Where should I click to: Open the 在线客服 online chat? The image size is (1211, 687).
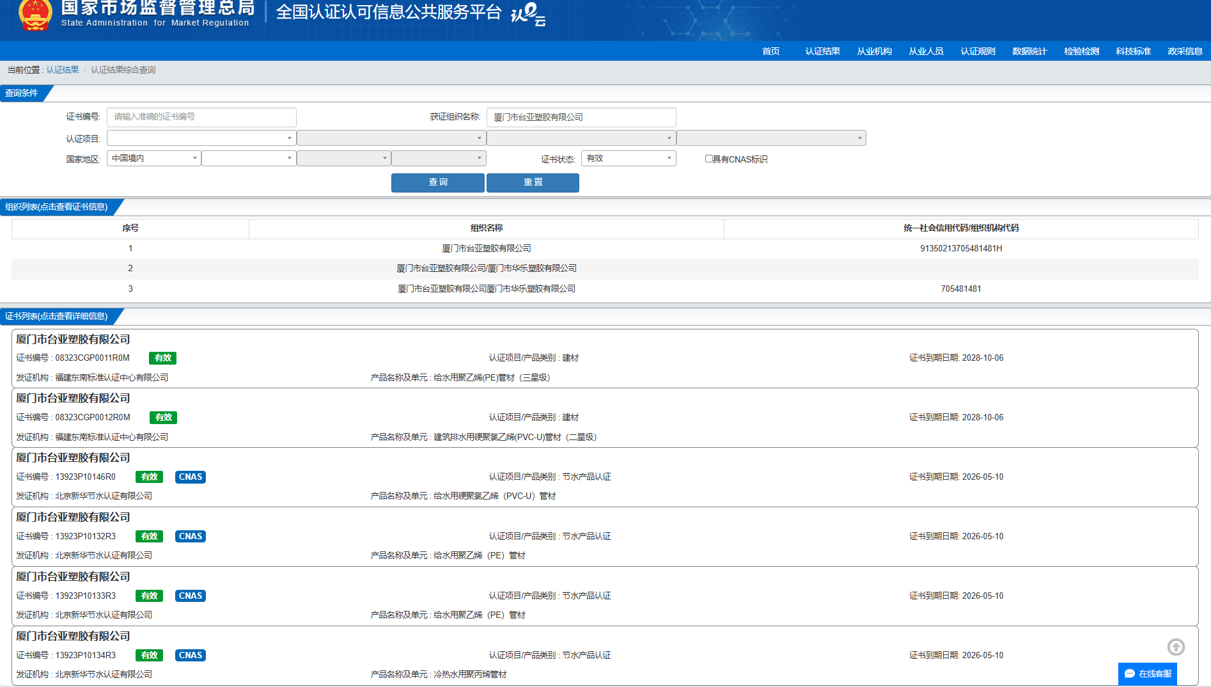tap(1148, 674)
